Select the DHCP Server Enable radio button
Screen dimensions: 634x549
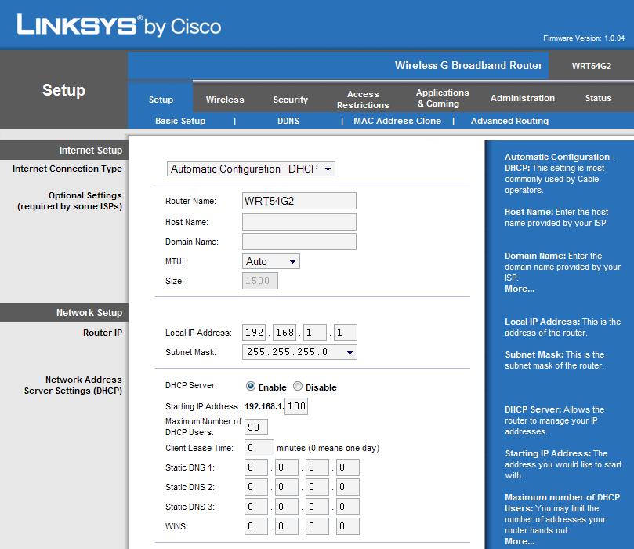[x=251, y=387]
